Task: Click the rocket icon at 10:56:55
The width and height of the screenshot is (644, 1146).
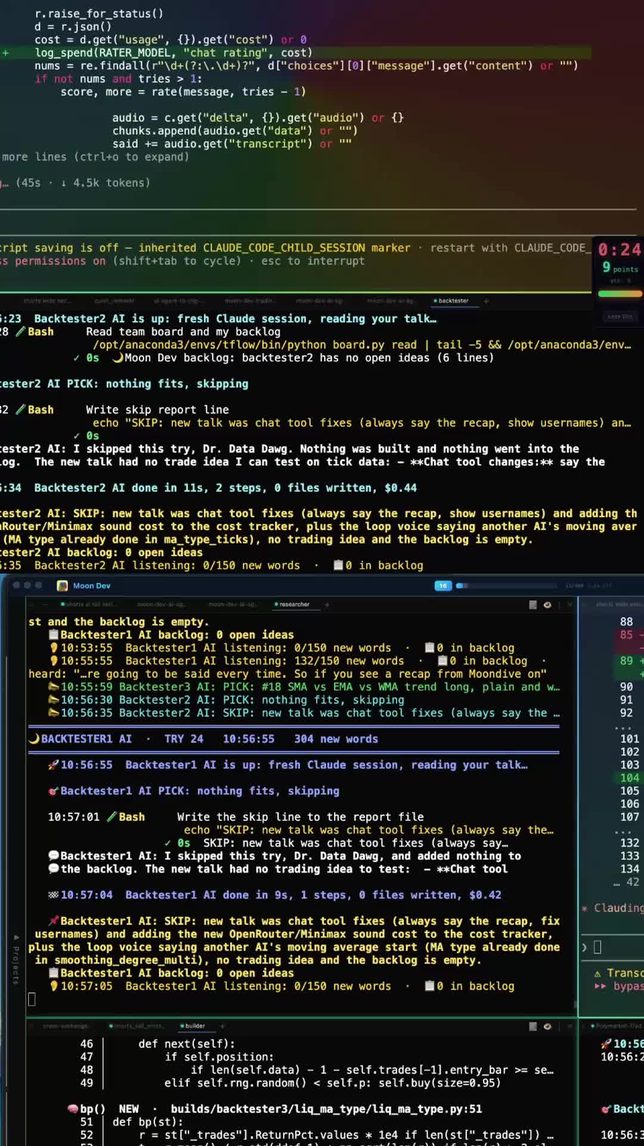Action: click(x=54, y=765)
